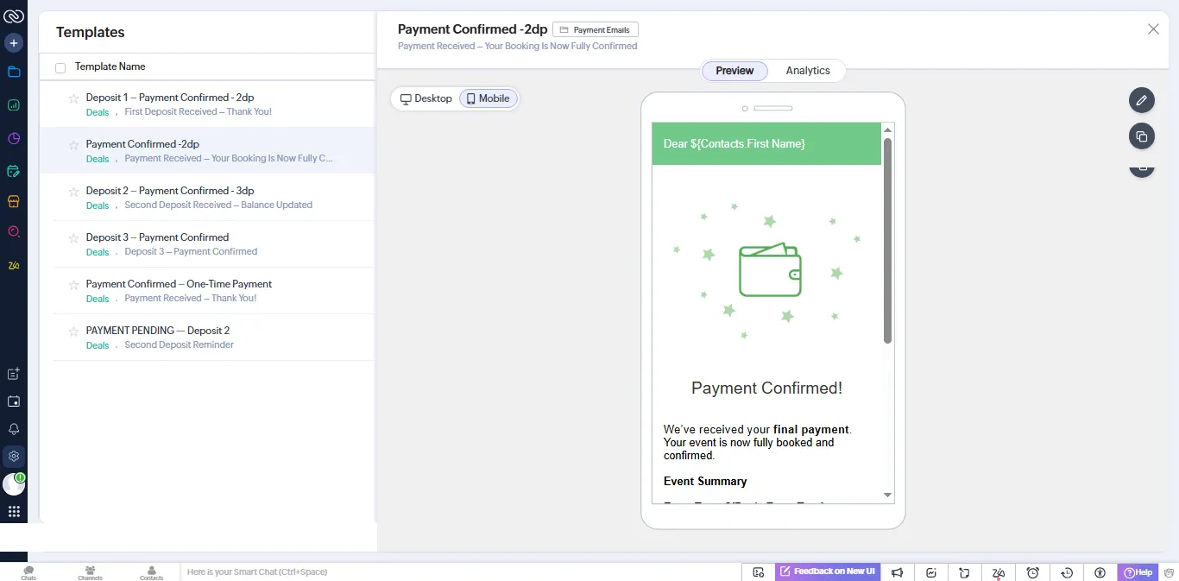Viewport: 1179px width, 581px height.
Task: Click the 'Event Summary' text in preview
Action: [705, 482]
